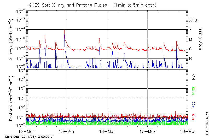This screenshot has width=209, height=139.
Task: Select the 15-Mar x-axis label
Action: pos(148,131)
